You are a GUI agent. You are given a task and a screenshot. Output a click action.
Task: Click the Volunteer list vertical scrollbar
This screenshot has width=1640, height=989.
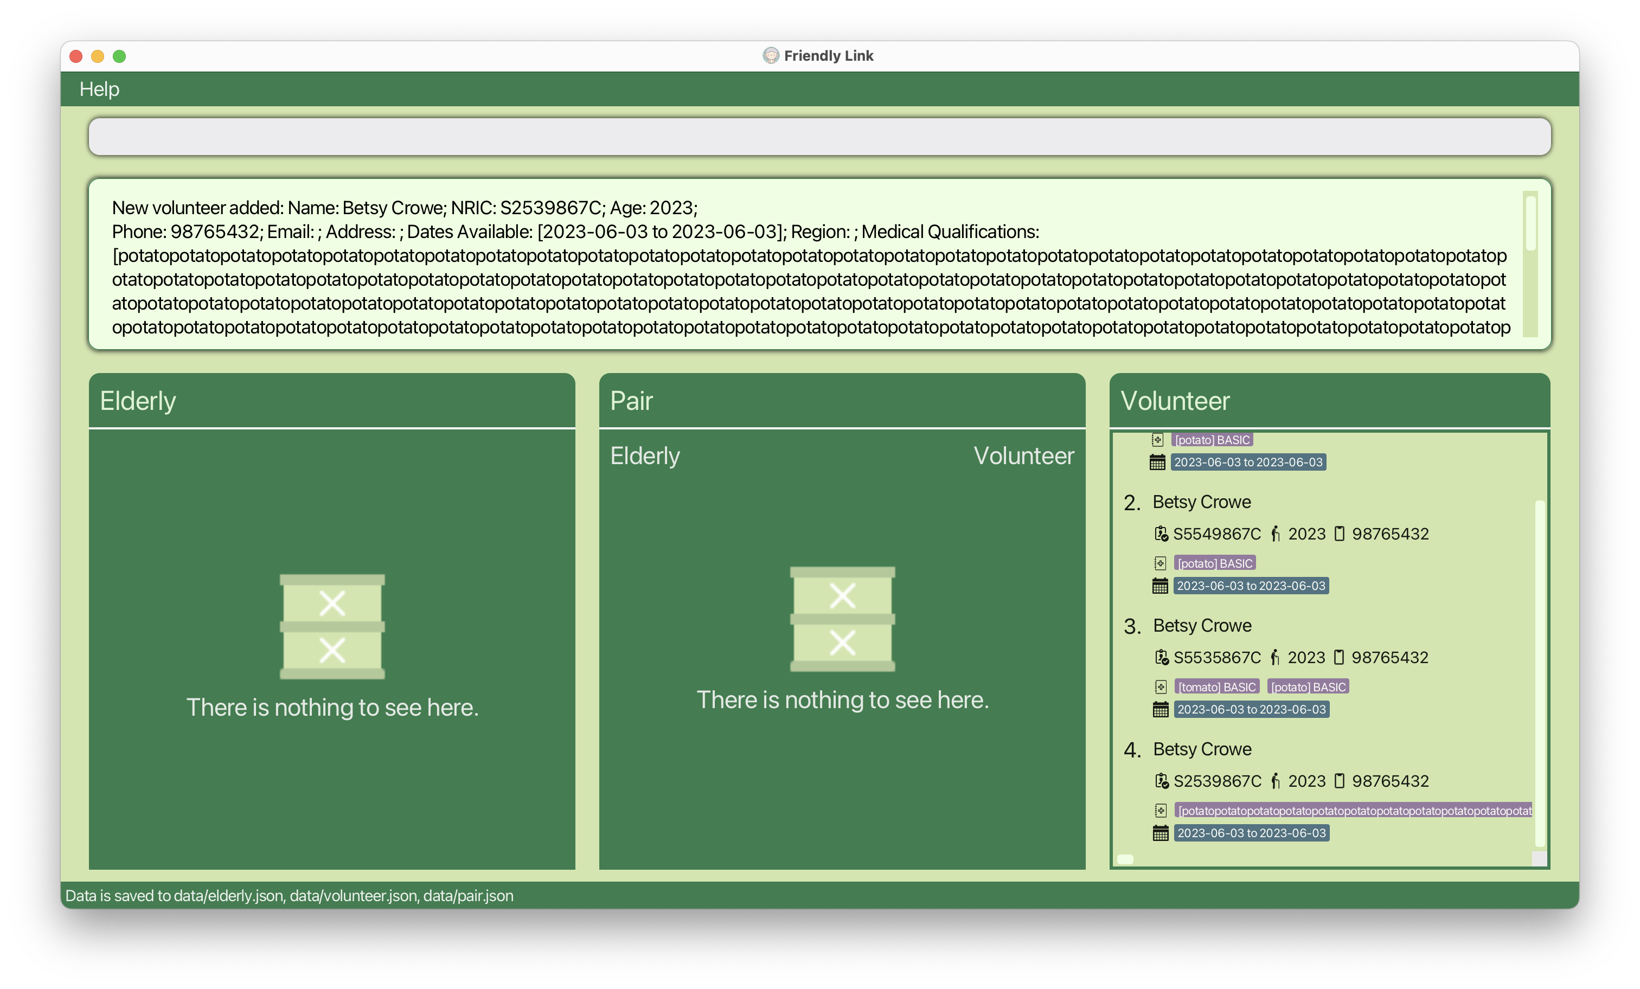click(1539, 672)
